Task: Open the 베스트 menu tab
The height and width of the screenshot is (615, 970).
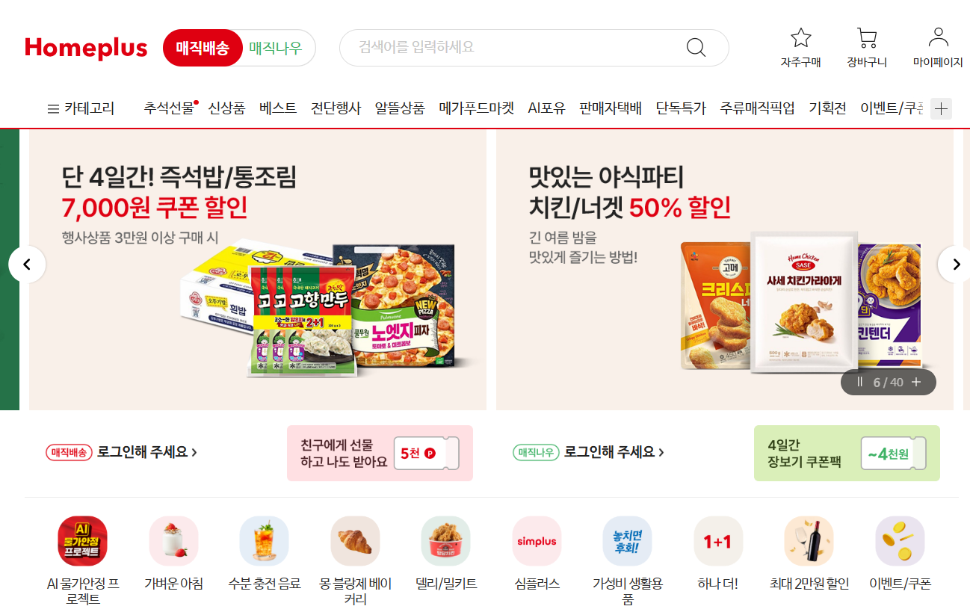Action: tap(278, 108)
